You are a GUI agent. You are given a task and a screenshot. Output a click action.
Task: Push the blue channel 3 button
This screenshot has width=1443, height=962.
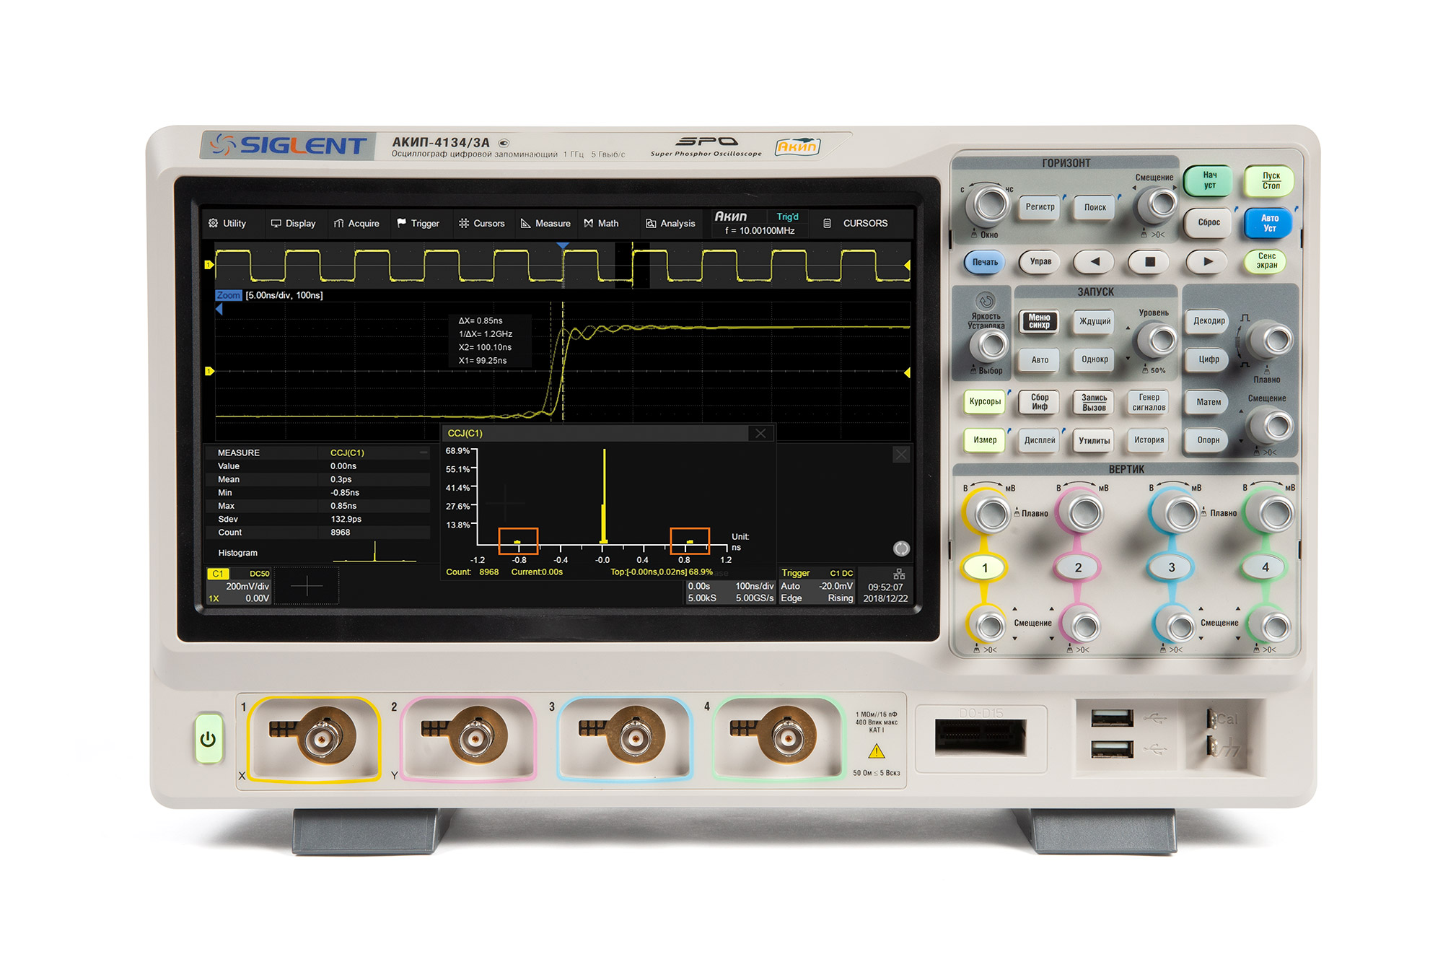point(1171,568)
